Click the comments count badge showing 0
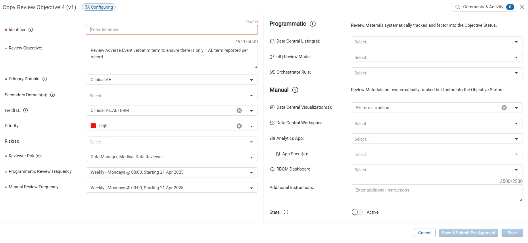528x243 pixels. click(x=510, y=7)
